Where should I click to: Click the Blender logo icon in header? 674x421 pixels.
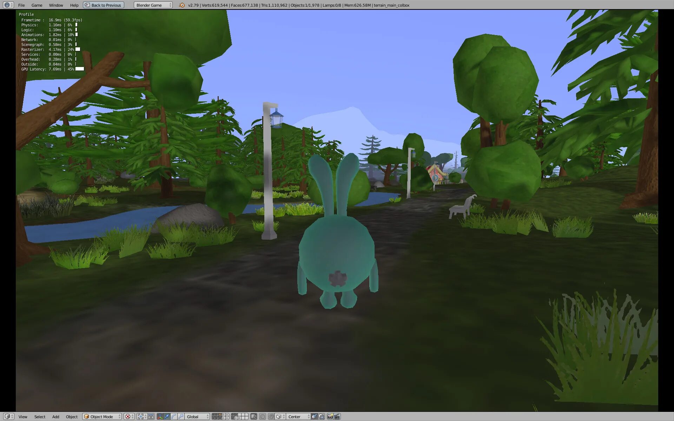point(181,5)
